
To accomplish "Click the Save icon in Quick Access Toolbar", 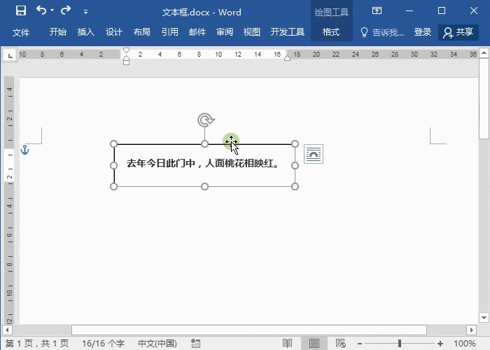I will click(x=21, y=11).
